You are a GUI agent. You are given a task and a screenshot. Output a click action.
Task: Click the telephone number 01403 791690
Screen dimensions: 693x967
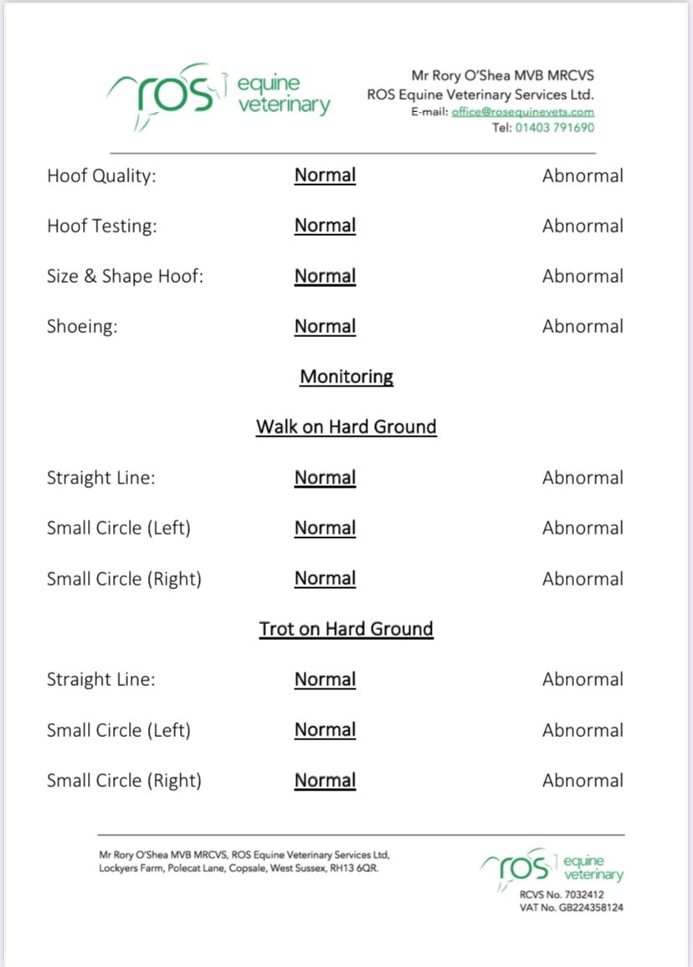tap(555, 128)
